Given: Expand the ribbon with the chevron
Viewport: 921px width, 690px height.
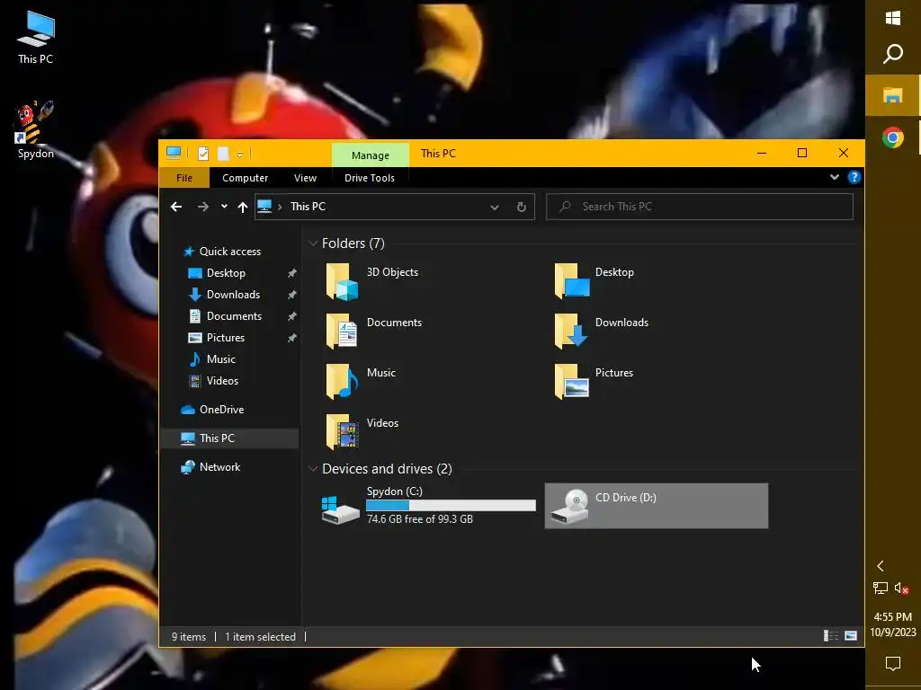Looking at the screenshot, I should tap(834, 177).
